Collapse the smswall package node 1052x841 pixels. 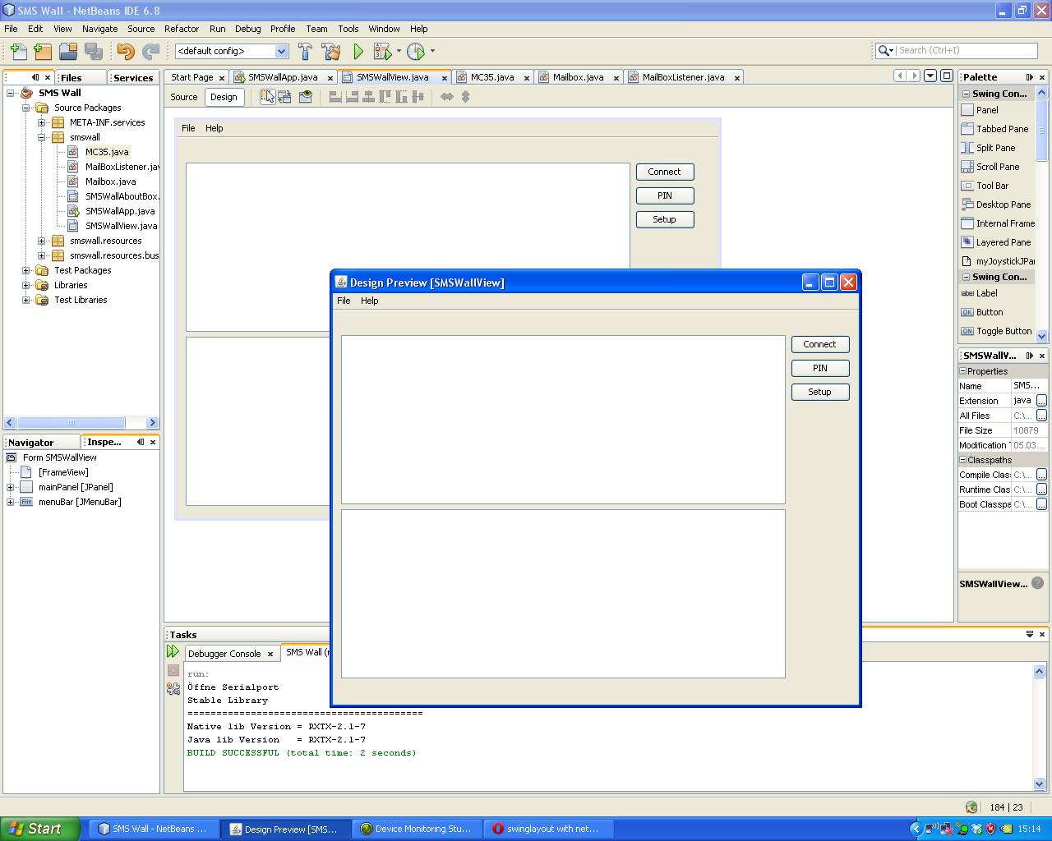point(42,137)
